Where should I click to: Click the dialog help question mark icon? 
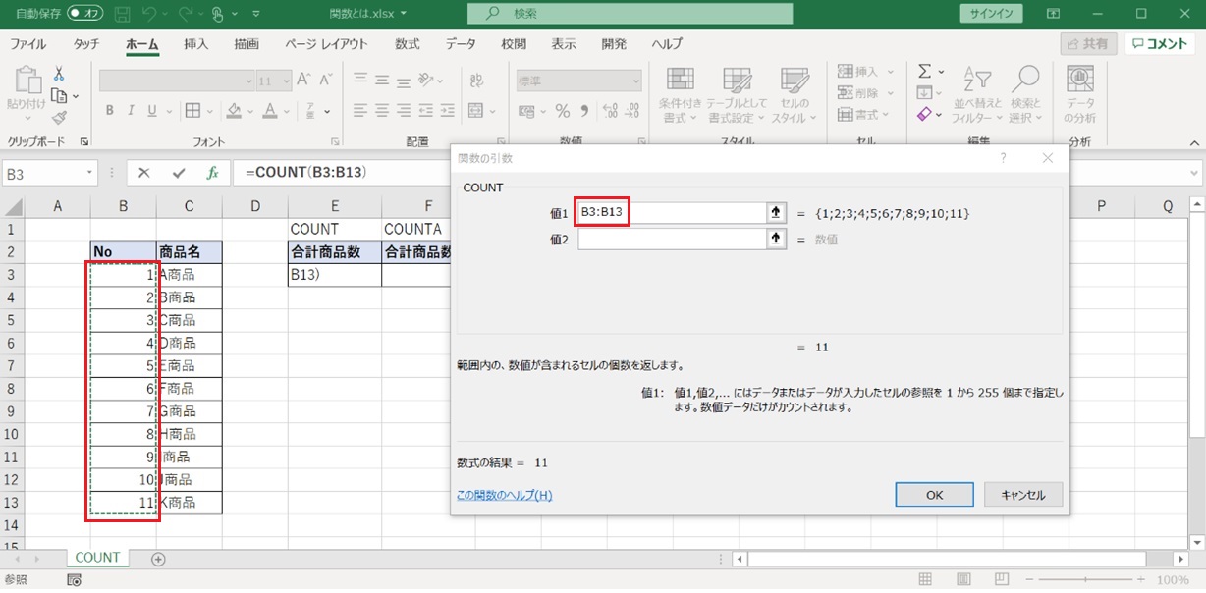click(x=1003, y=158)
